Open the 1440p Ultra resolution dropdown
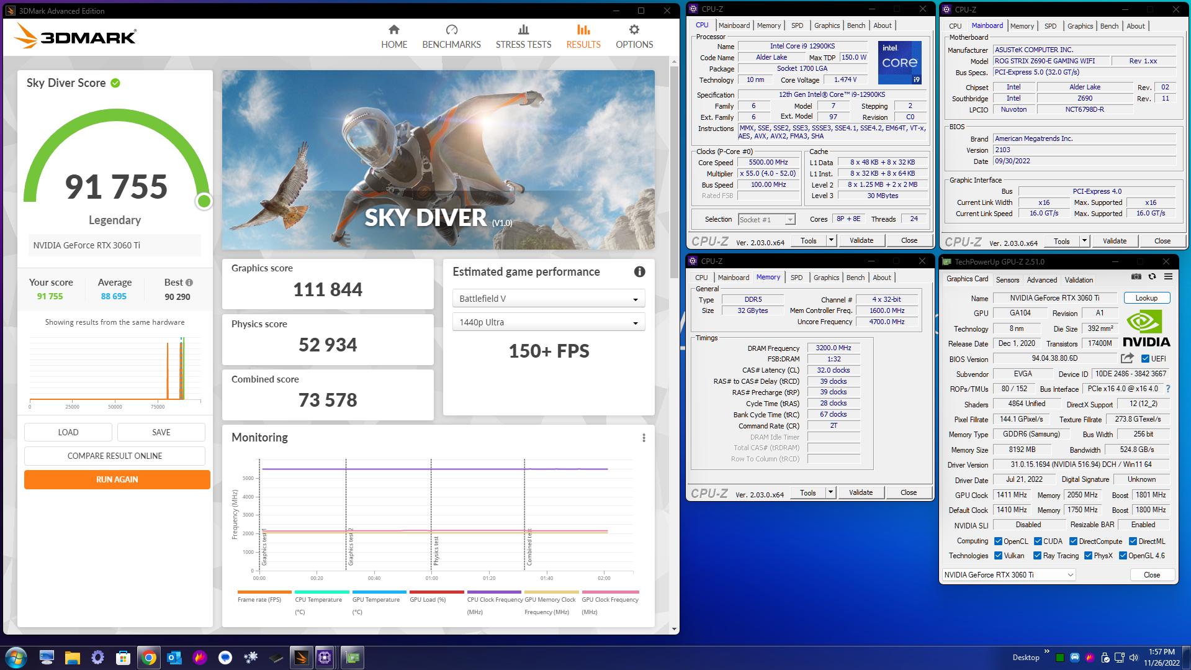This screenshot has height=670, width=1191. [549, 322]
